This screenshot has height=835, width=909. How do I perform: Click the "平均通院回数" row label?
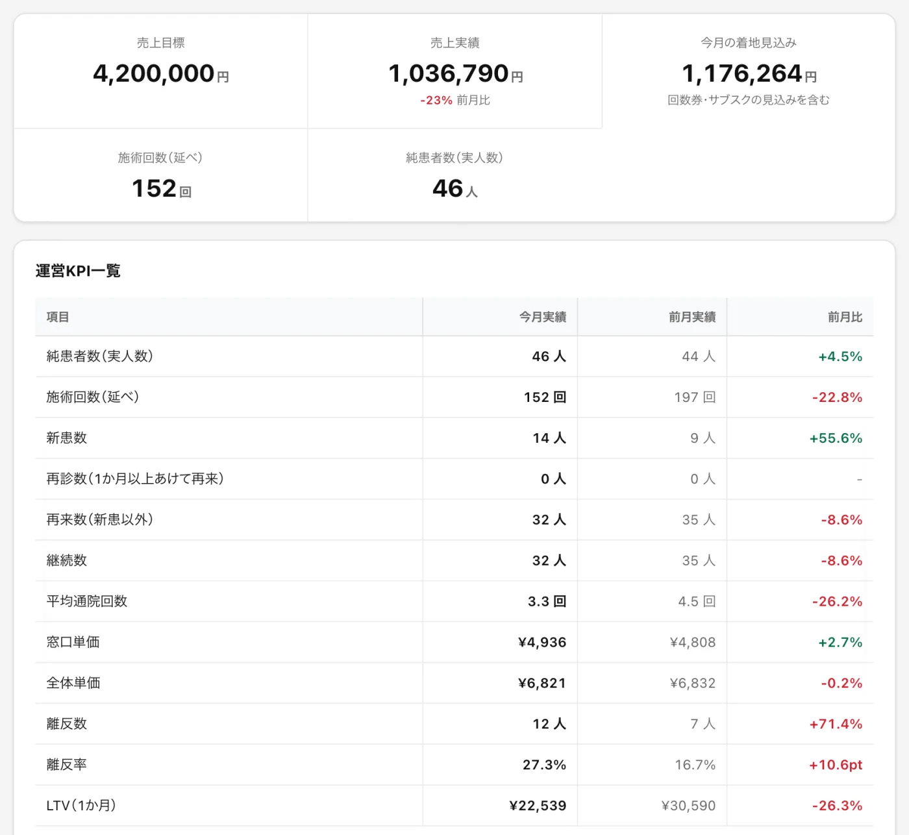86,601
